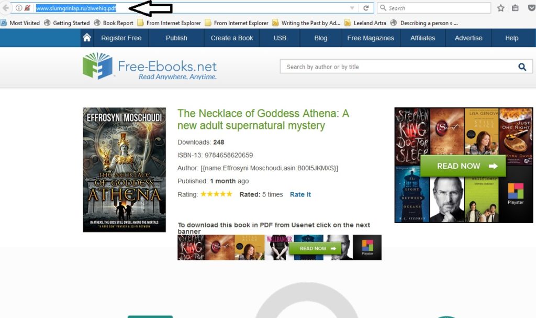Click the large green READ NOW button
This screenshot has width=536, height=318.
[x=463, y=166]
